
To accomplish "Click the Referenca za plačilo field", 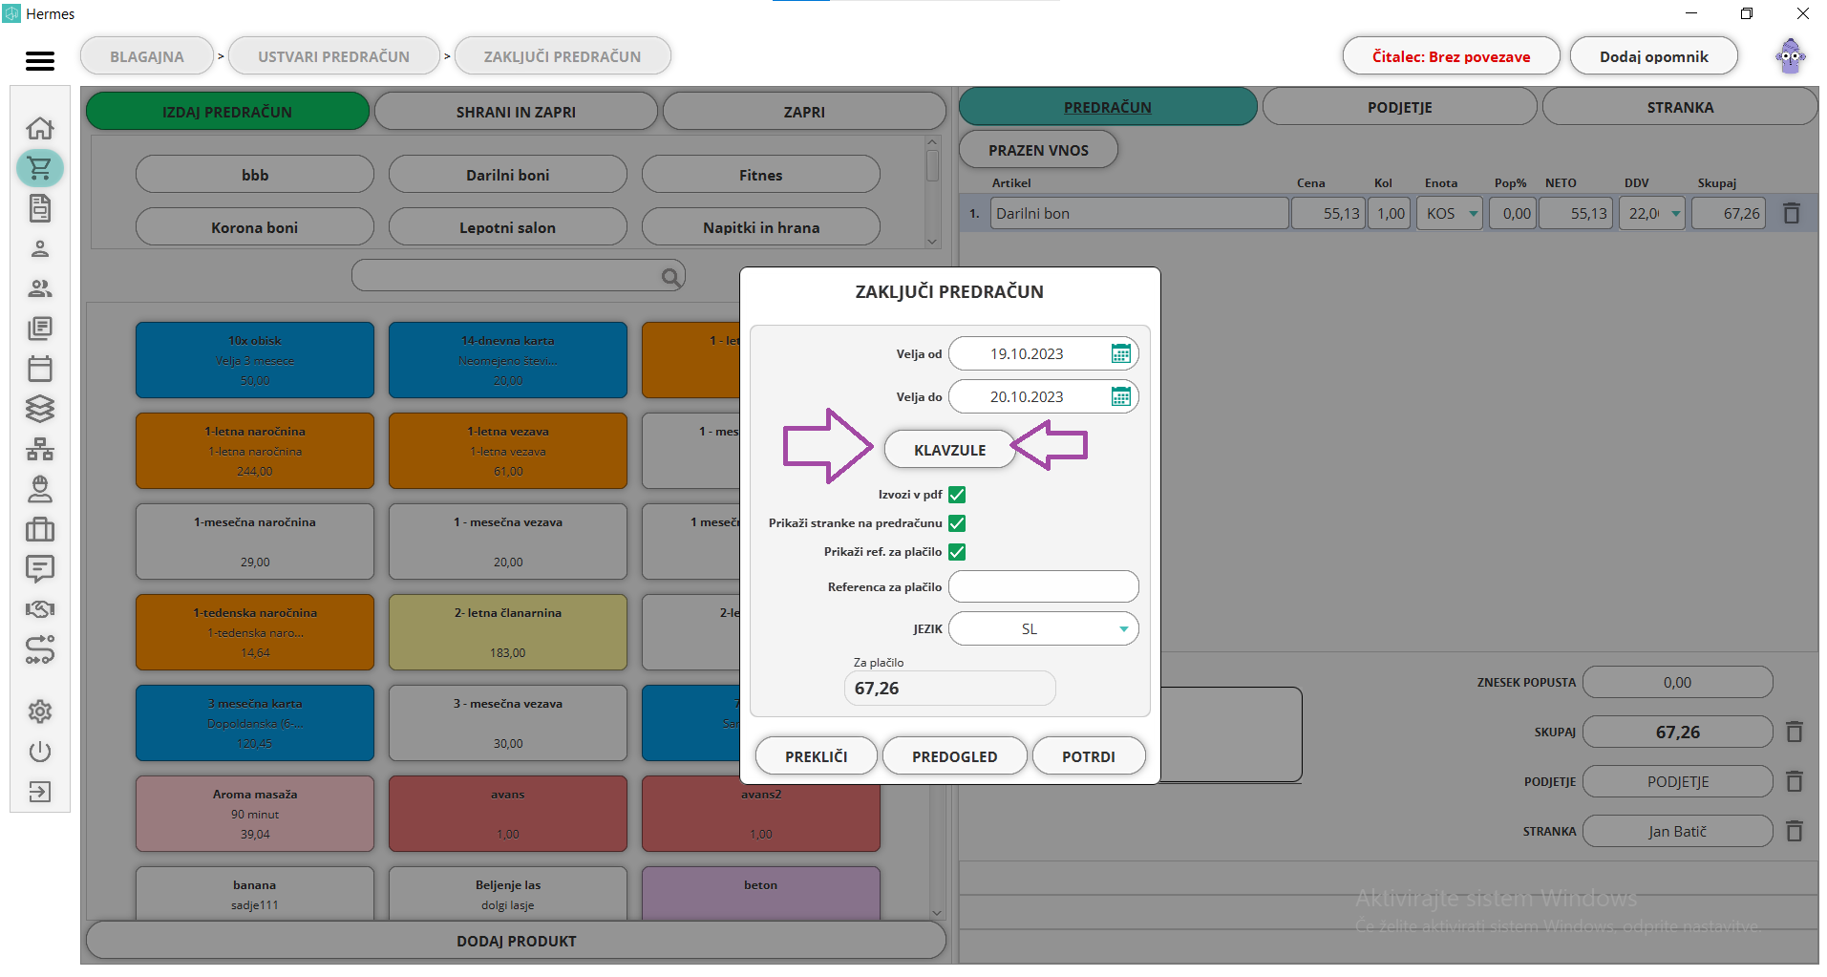I will pos(1043,586).
